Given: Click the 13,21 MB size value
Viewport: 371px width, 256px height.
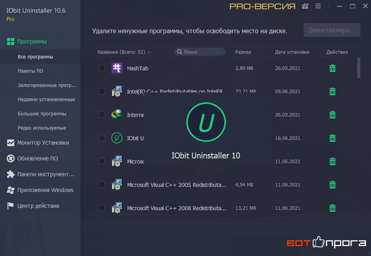Looking at the screenshot, I should click(x=246, y=208).
